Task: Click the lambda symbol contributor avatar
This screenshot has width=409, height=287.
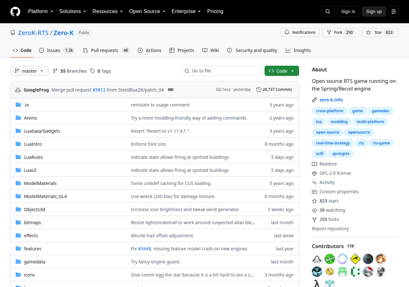Action: (x=317, y=283)
